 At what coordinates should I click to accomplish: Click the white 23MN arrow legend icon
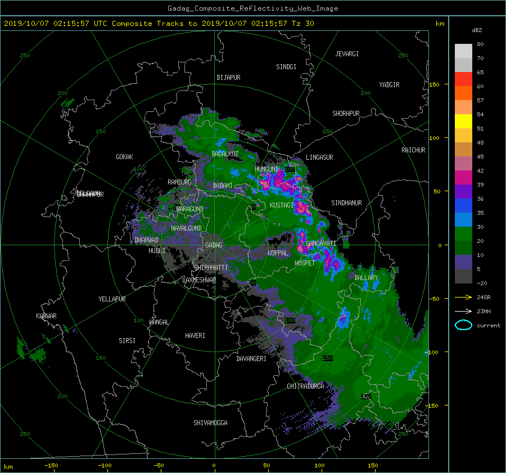click(x=463, y=311)
